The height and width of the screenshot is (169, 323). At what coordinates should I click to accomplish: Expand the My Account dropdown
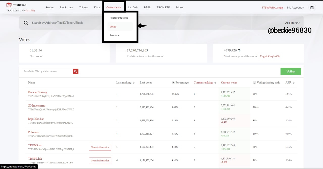click(x=295, y=8)
